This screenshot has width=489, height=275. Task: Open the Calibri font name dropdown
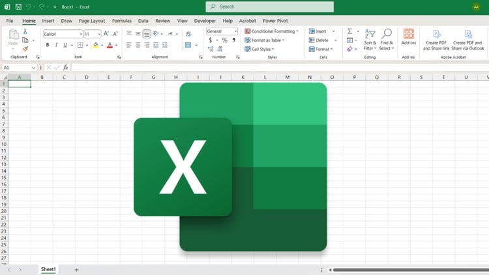(81, 34)
